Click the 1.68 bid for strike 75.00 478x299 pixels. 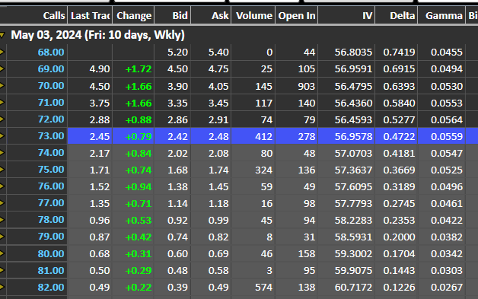pos(177,170)
